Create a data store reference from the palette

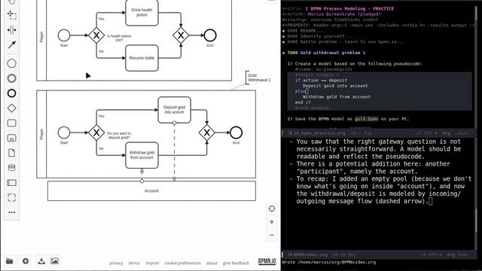click(12, 168)
